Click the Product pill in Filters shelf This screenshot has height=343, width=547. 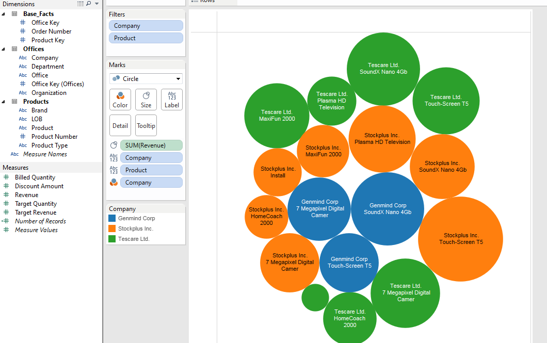click(146, 38)
